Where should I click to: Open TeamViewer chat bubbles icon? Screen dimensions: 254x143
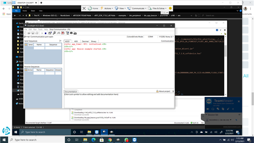pos(218,109)
